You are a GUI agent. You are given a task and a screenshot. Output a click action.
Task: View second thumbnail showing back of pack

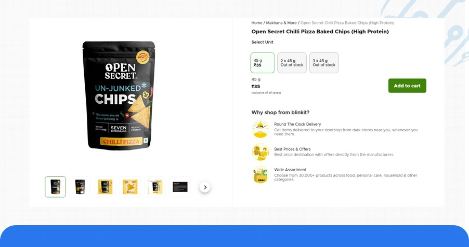click(x=80, y=187)
